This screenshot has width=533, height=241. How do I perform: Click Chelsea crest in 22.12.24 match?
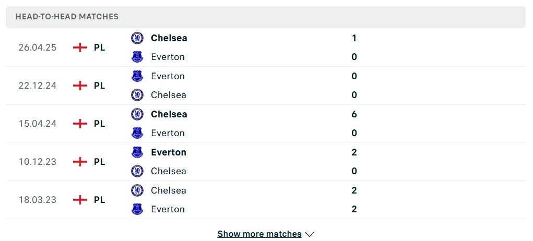tap(137, 95)
